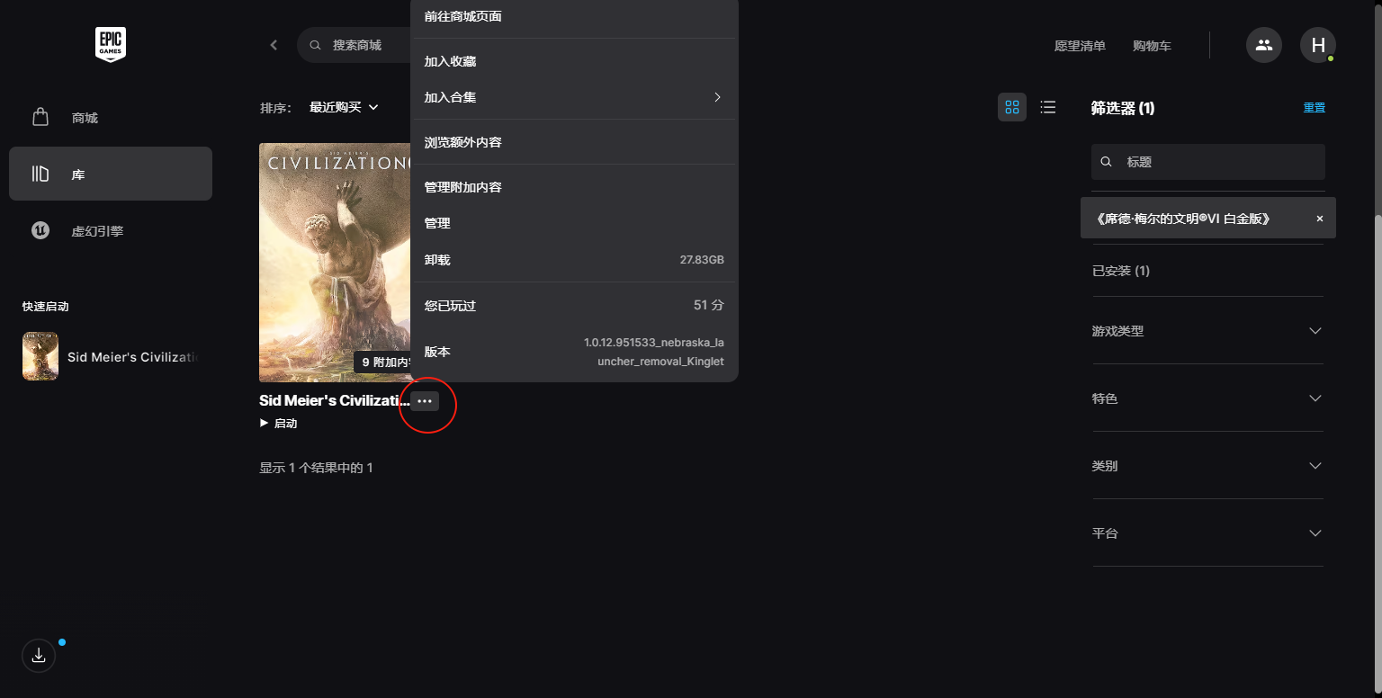Click the 重置 filter reset link
This screenshot has width=1382, height=698.
click(x=1315, y=108)
